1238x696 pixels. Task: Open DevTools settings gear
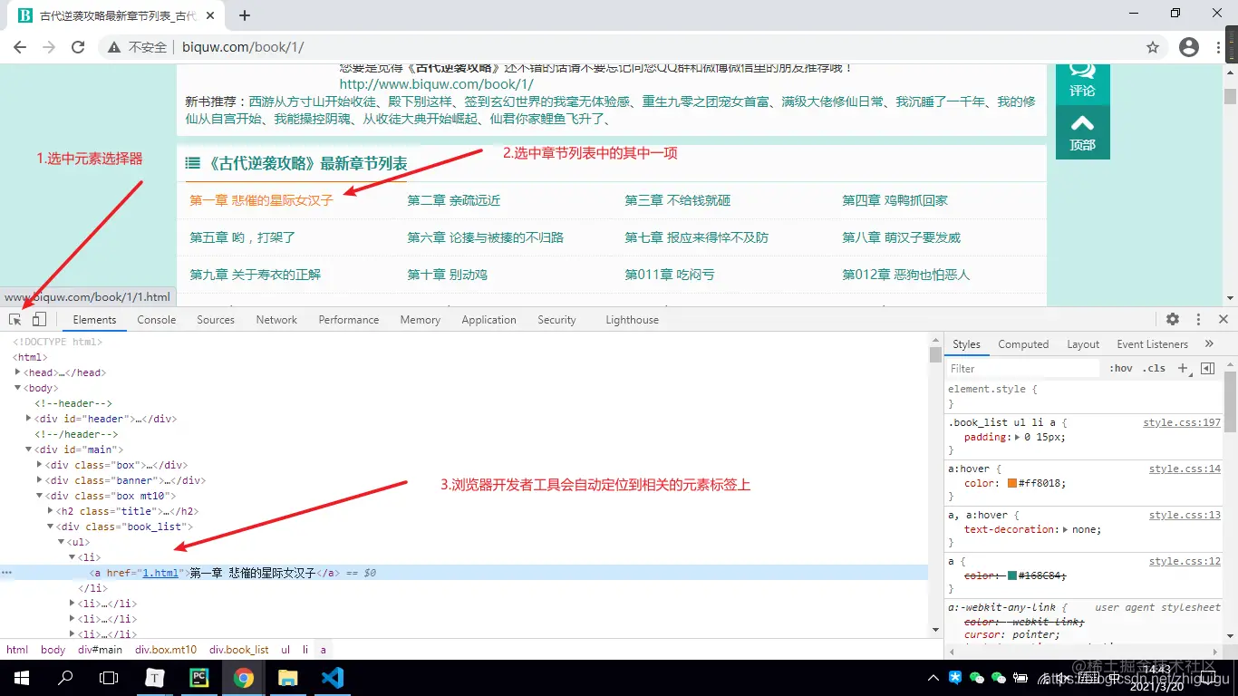1173,319
